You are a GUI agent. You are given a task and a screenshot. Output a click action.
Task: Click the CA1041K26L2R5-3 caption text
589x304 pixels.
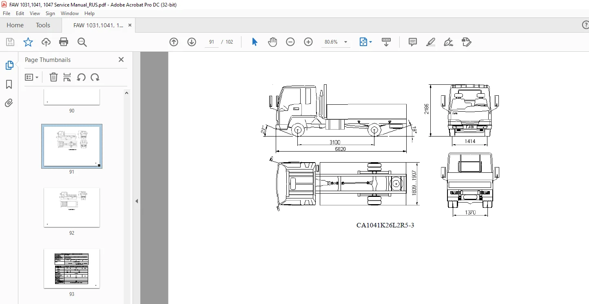385,225
